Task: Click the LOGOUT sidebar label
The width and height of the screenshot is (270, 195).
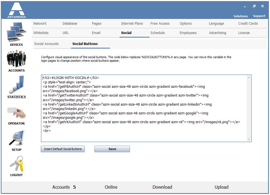Action: coord(16,175)
